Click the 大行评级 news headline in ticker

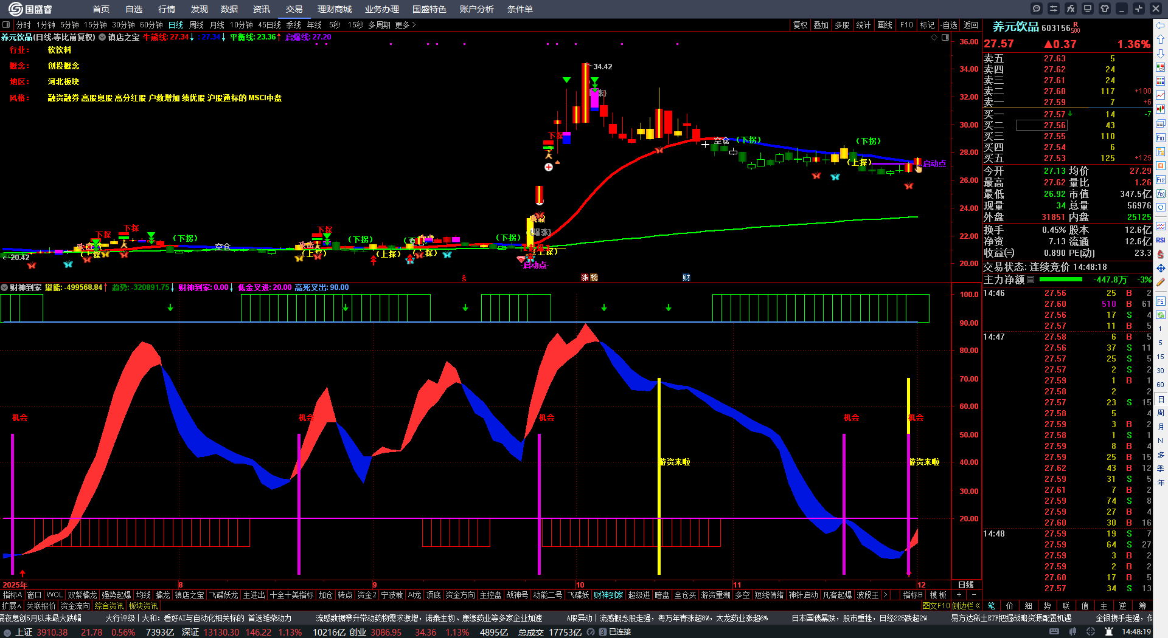(198, 618)
